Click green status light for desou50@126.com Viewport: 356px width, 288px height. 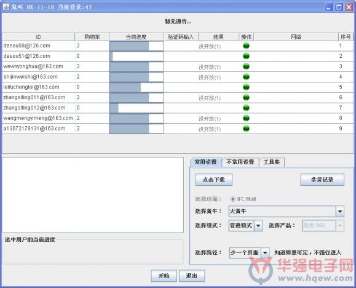click(x=246, y=46)
